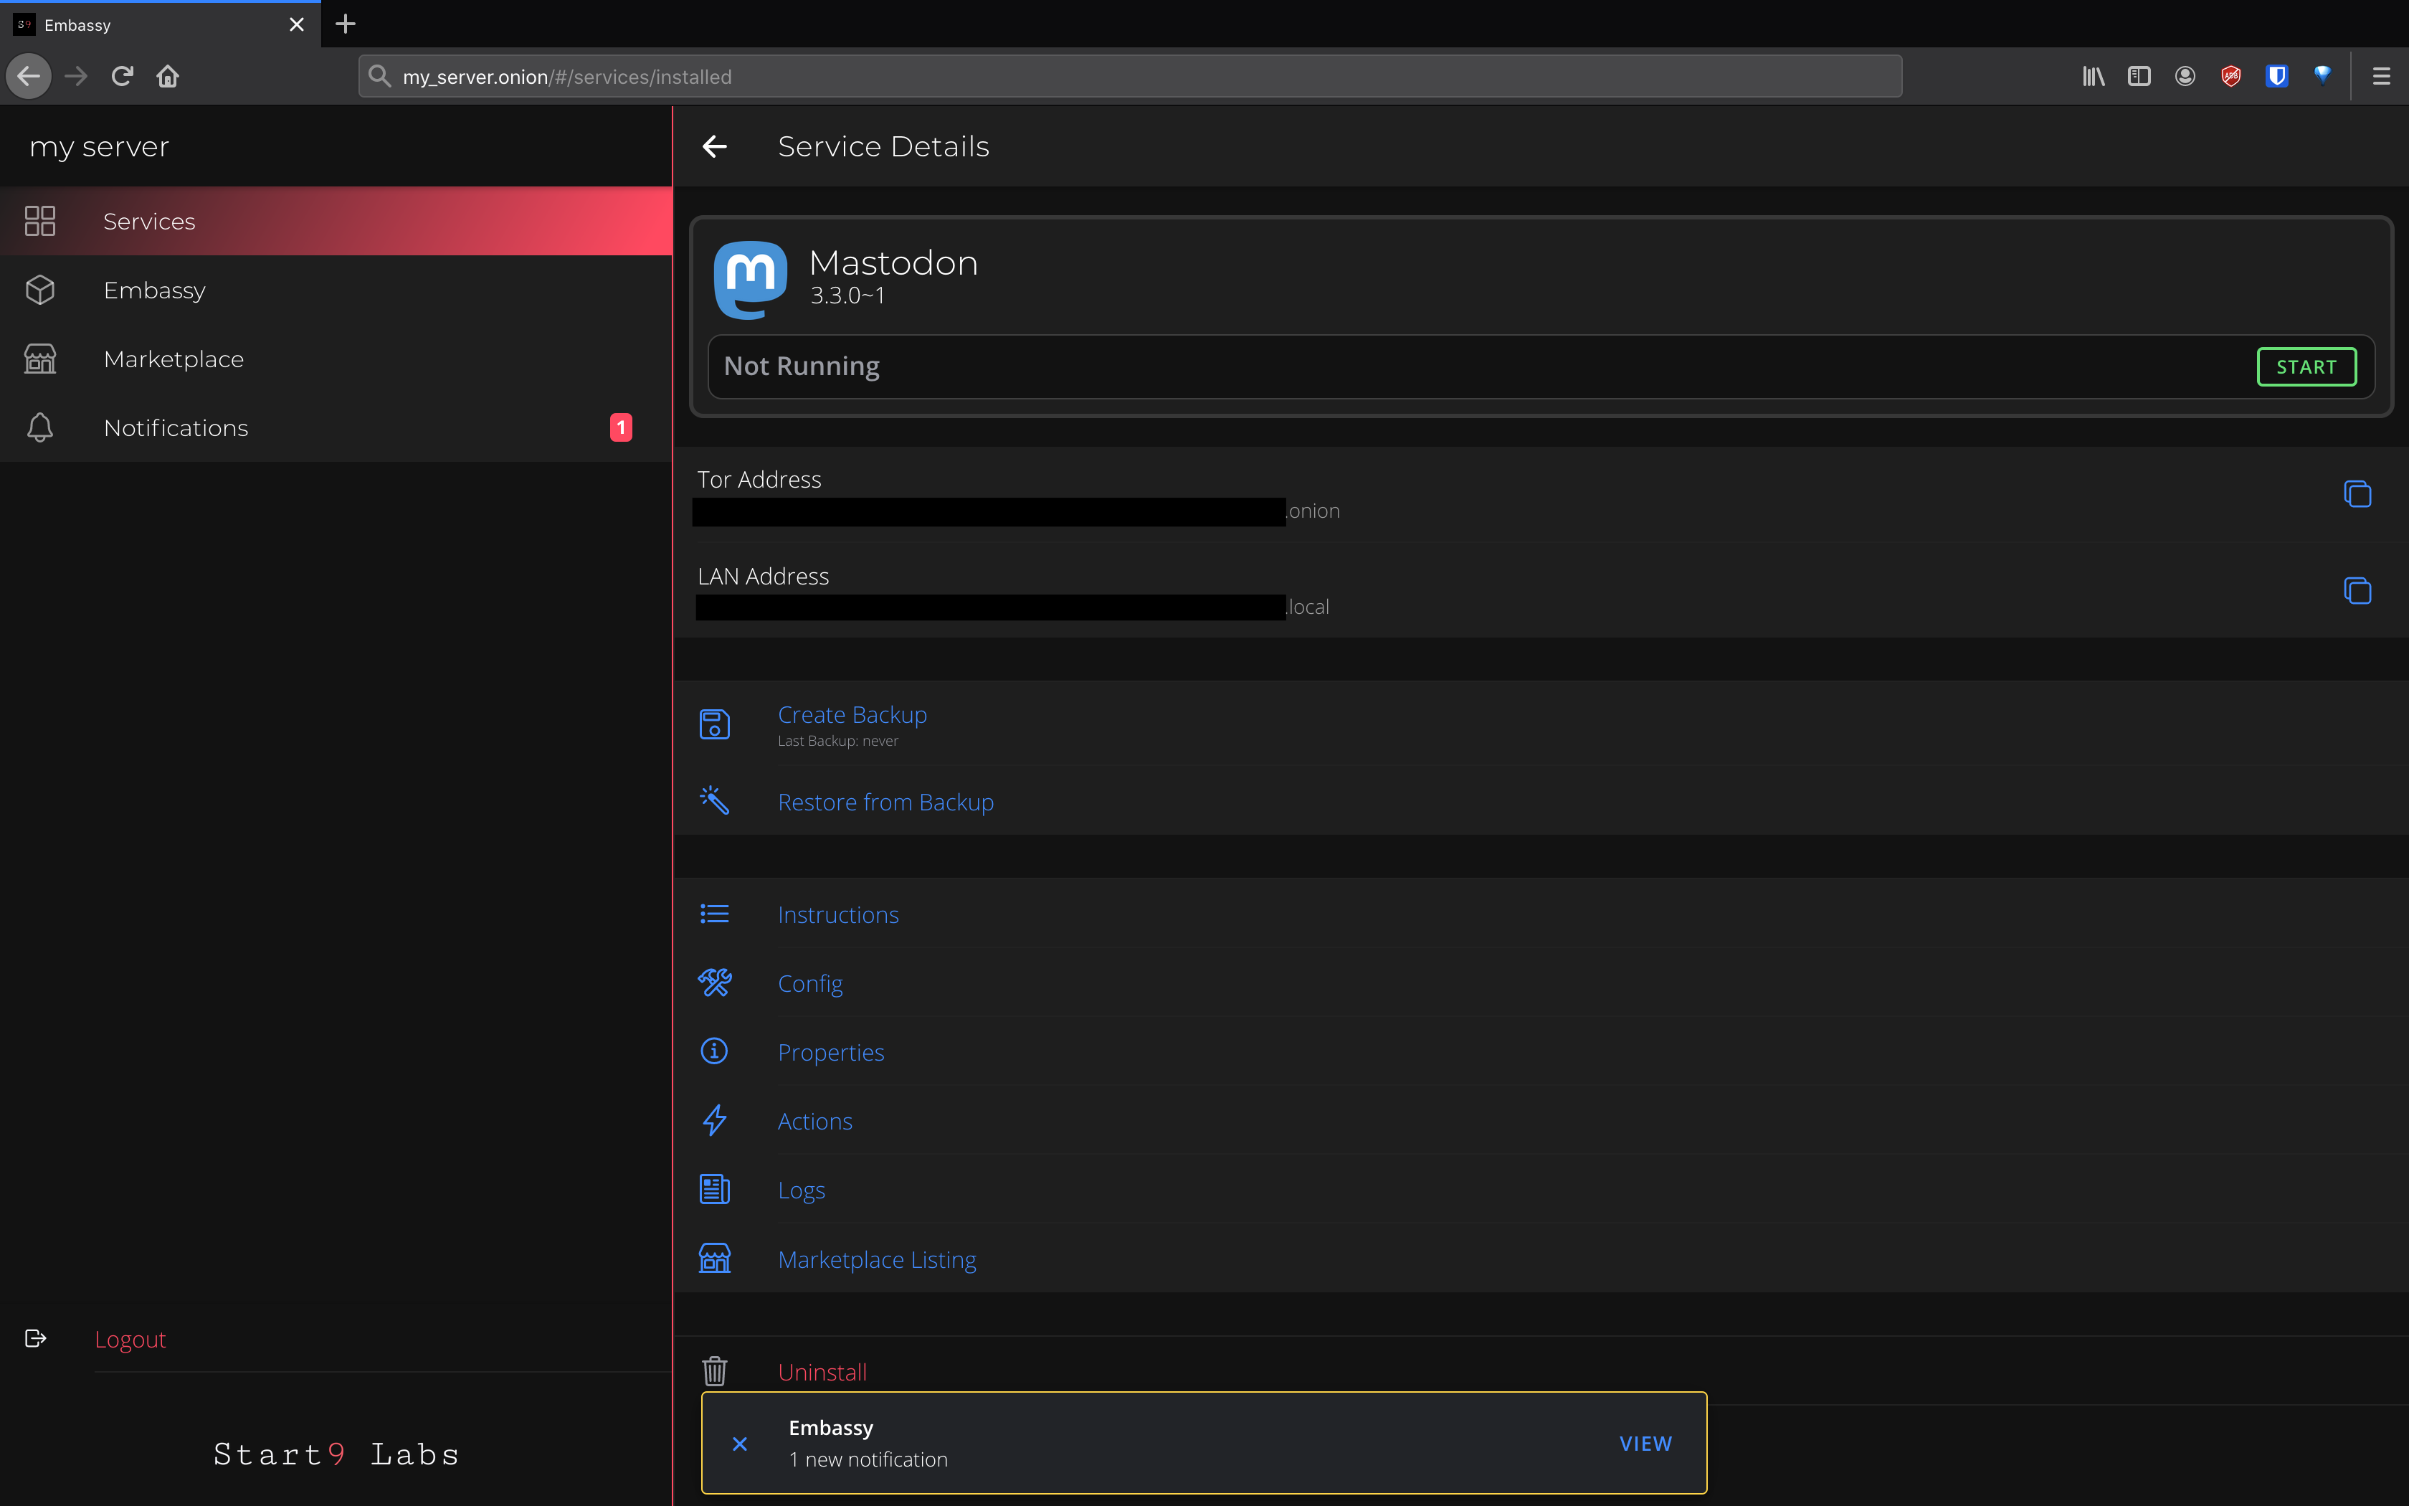Image resolution: width=2409 pixels, height=1506 pixels.
Task: Click the back arrow beside Service Details
Action: pos(715,146)
